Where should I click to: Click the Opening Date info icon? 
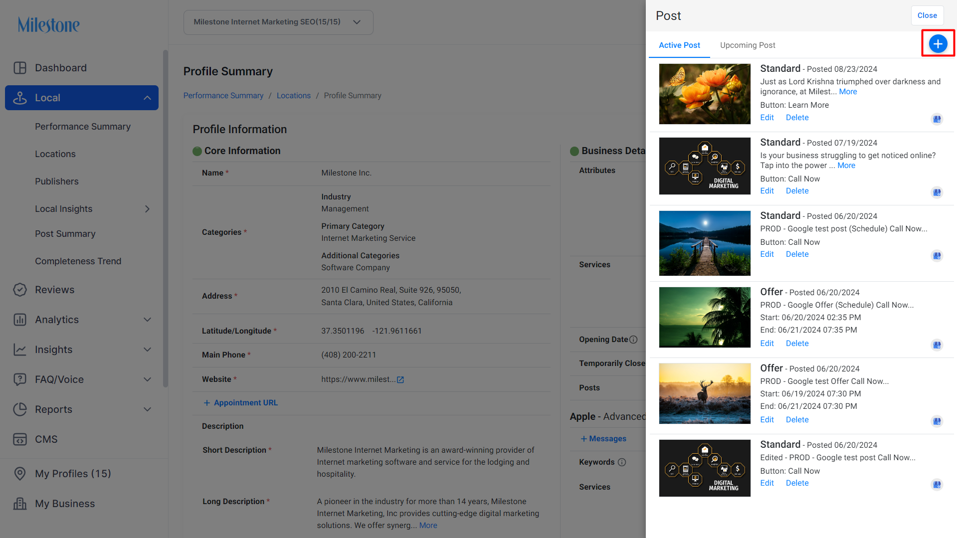pyautogui.click(x=633, y=340)
